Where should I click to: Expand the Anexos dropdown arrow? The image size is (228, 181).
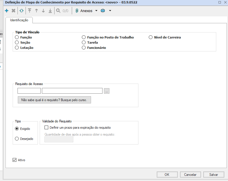[96, 11]
